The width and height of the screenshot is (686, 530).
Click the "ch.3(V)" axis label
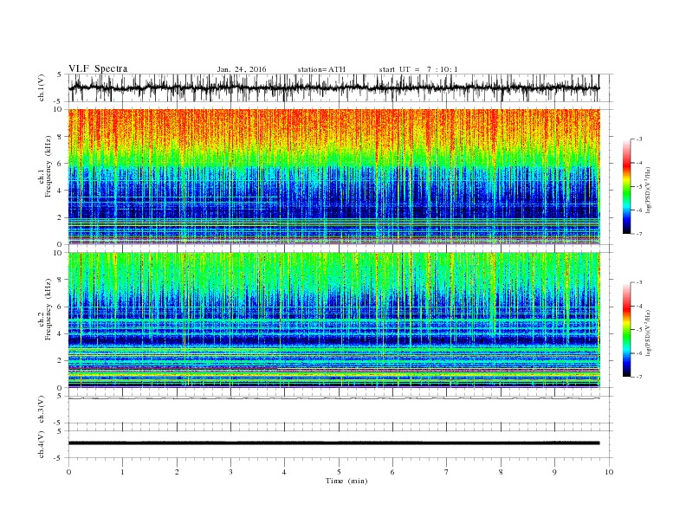pos(42,410)
